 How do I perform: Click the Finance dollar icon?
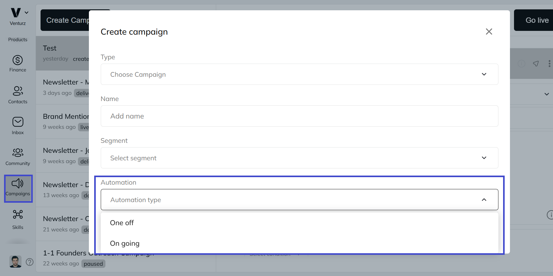18,60
